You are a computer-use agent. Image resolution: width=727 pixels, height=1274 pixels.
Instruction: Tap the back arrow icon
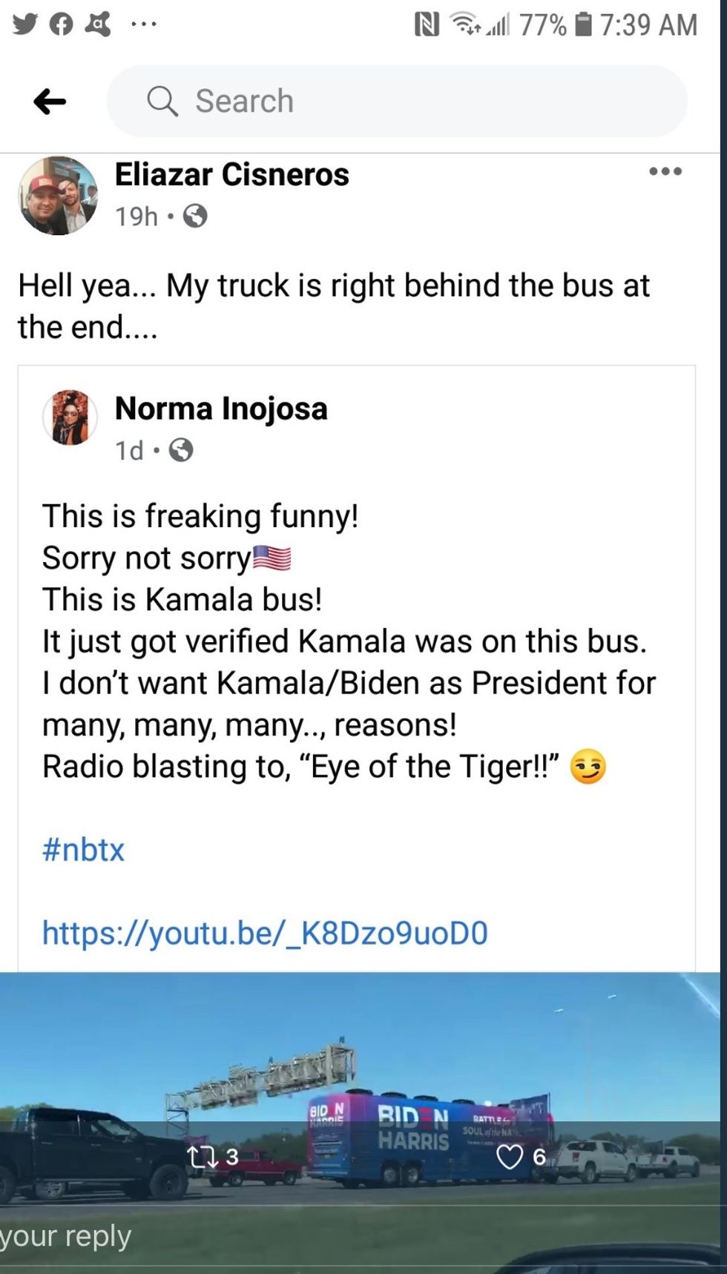click(50, 102)
